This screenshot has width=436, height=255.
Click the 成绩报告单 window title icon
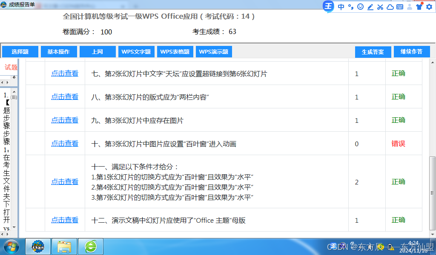(3, 5)
